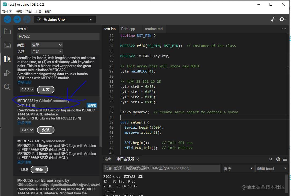Click 安装 next to version 0.2.2
The height and width of the screenshot is (196, 291).
46,90
